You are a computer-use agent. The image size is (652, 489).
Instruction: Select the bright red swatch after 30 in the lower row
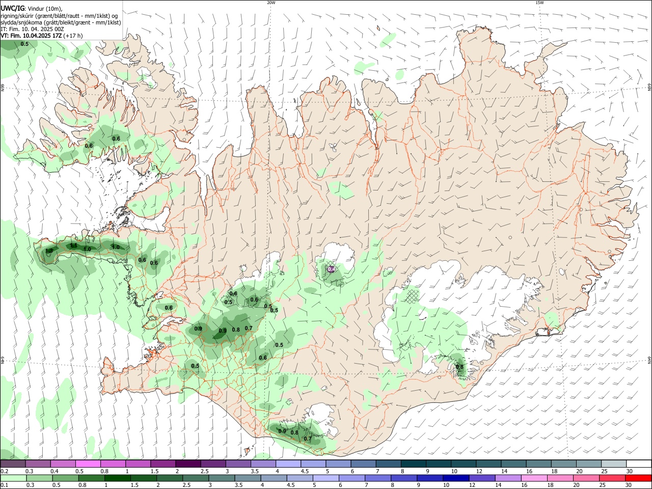[638, 478]
